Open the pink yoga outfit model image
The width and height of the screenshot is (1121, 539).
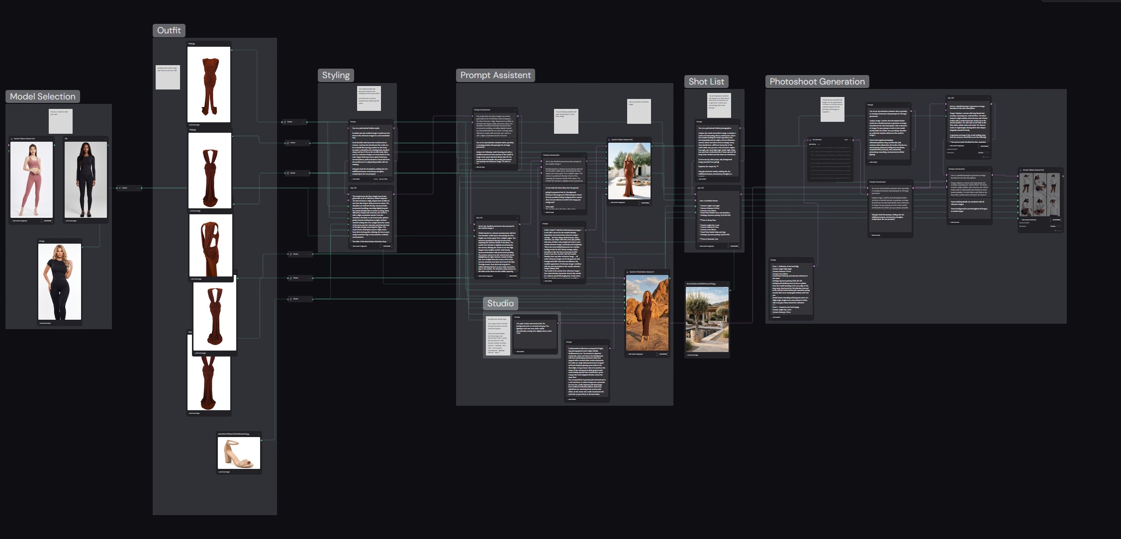[x=32, y=180]
